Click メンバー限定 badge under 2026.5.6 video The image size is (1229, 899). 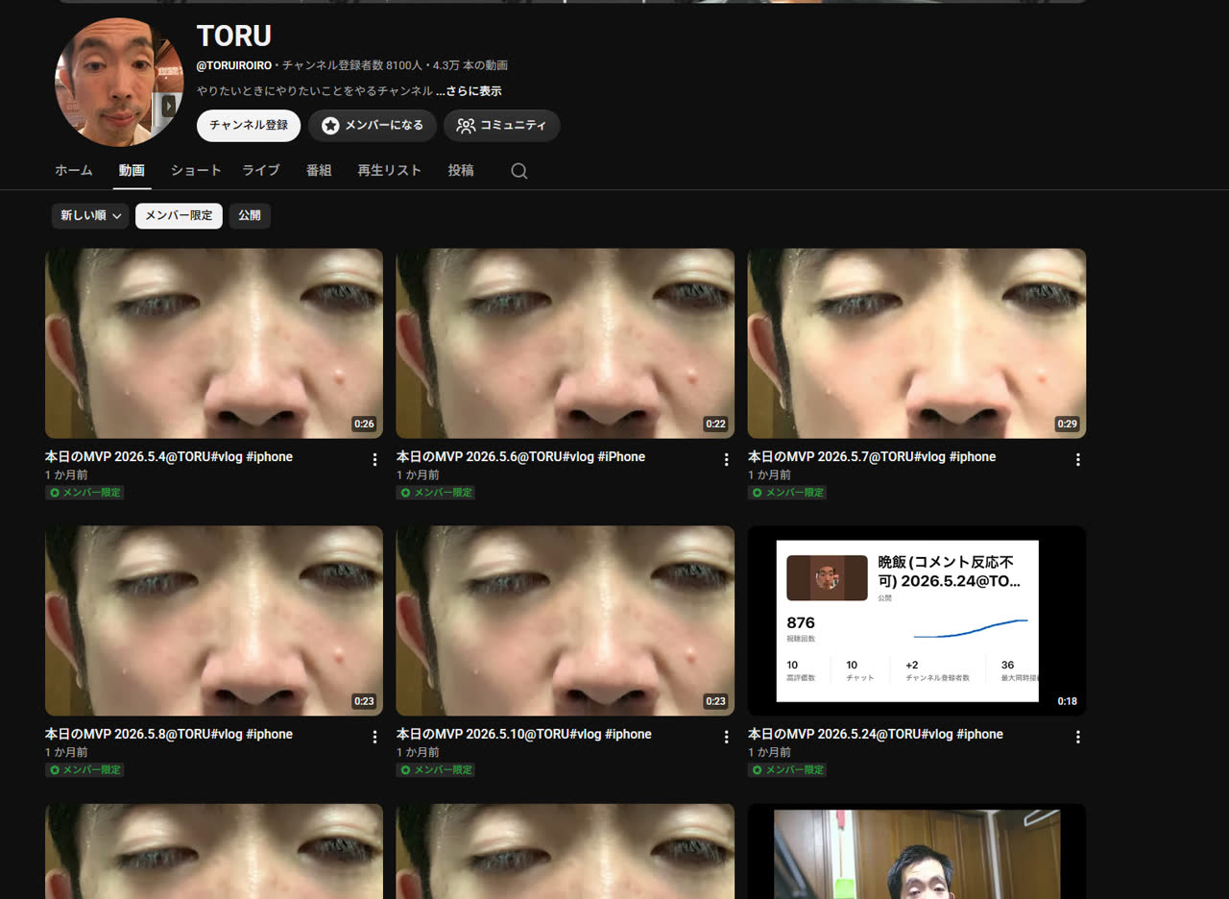tap(436, 493)
